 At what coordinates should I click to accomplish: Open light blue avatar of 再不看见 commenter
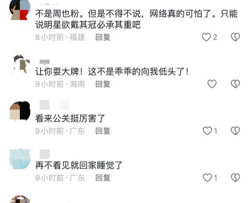click(20, 159)
